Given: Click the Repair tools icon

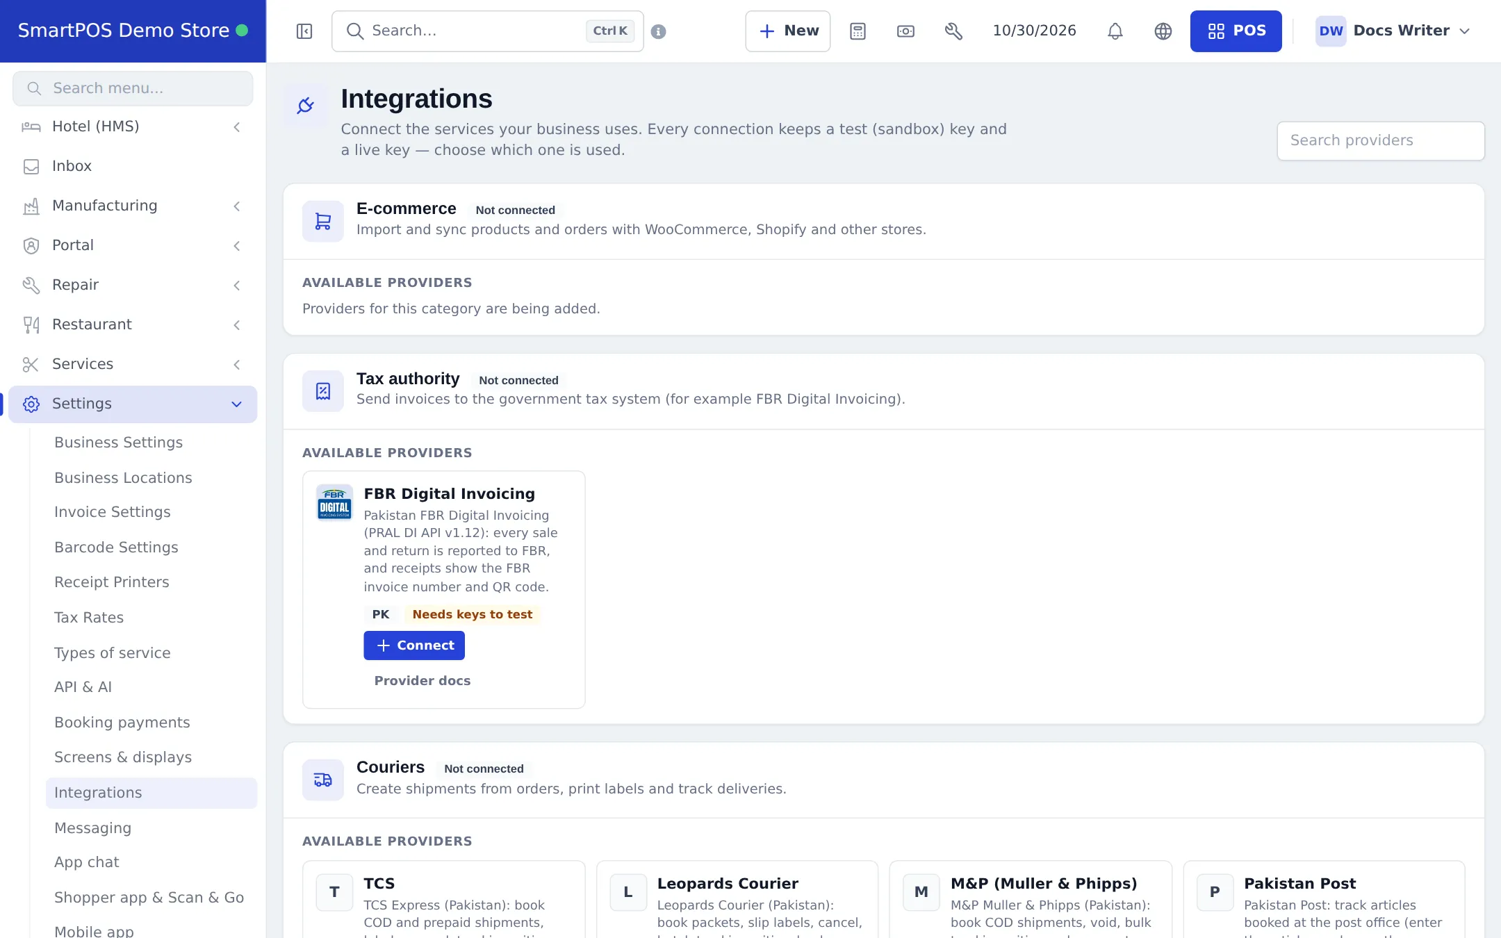Looking at the screenshot, I should (x=31, y=285).
